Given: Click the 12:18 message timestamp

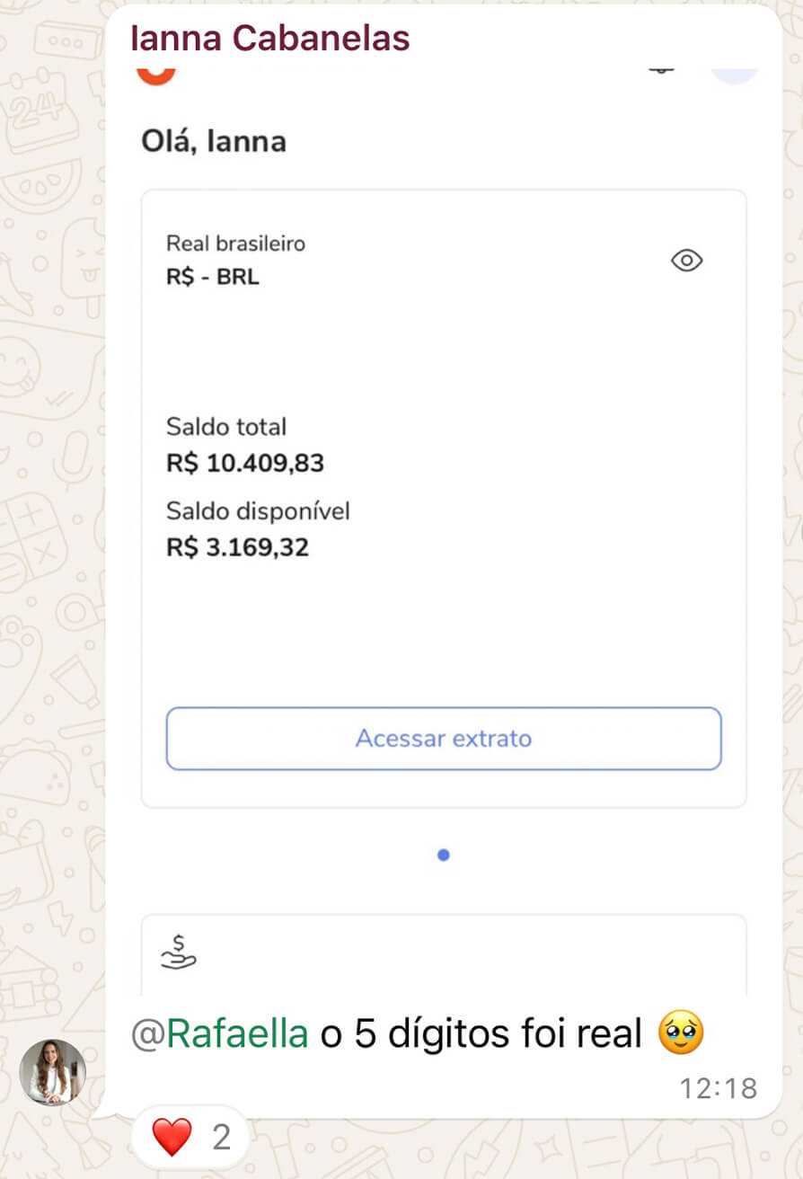Looking at the screenshot, I should 718,1088.
